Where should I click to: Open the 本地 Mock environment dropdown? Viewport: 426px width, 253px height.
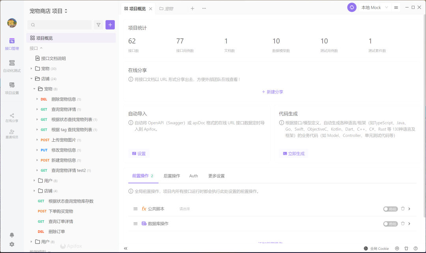click(x=375, y=7)
